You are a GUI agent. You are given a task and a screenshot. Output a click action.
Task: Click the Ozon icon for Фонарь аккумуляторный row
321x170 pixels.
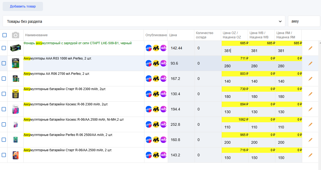pos(149,48)
